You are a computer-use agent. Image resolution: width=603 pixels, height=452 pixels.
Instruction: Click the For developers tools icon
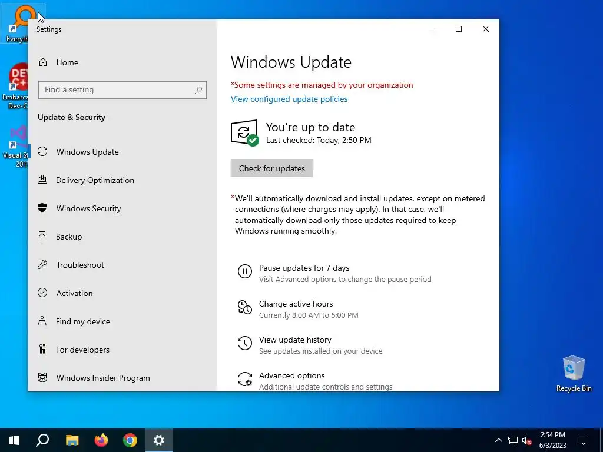point(42,349)
